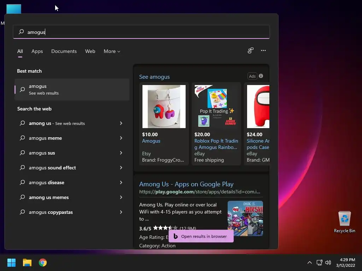The image size is (362, 271).
Task: Open File Explorer from taskbar
Action: coord(27,263)
